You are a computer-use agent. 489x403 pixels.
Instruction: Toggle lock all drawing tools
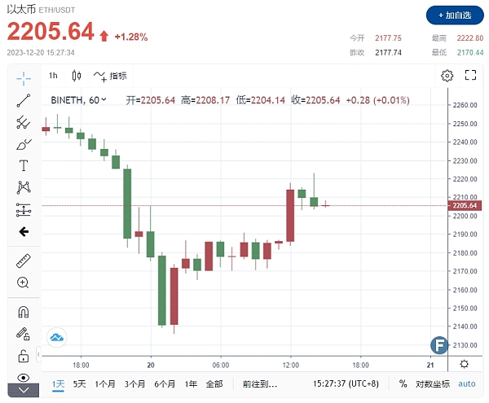click(x=23, y=356)
